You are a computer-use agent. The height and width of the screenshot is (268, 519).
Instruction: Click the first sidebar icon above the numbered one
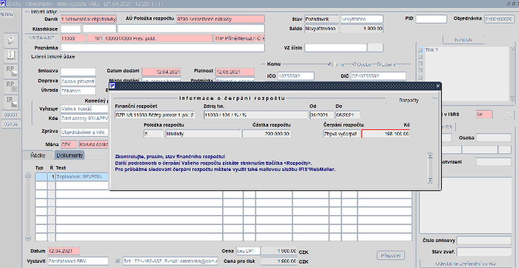(11, 40)
